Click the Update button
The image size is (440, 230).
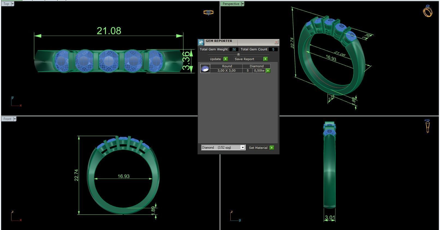[x=216, y=59]
